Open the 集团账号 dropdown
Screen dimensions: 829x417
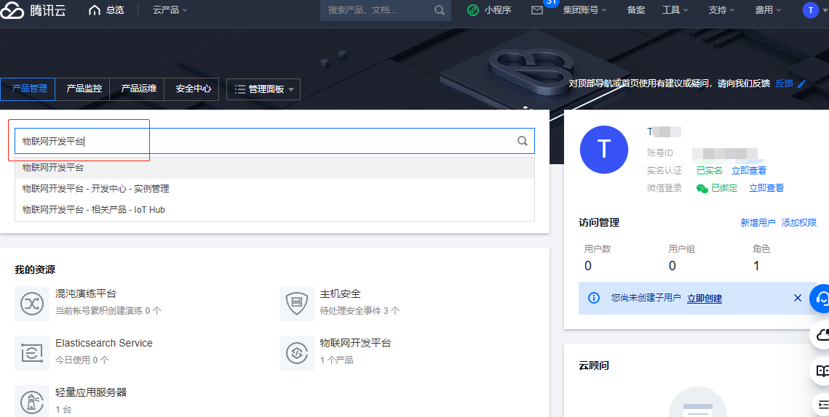tap(585, 10)
